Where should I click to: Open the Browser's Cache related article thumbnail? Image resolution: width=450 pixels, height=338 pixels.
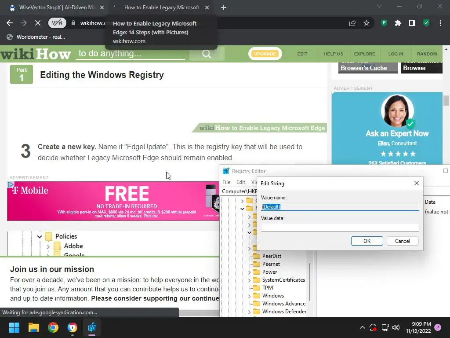(368, 68)
